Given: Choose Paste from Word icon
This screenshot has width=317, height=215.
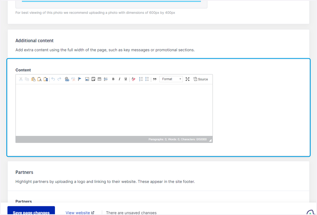Looking at the screenshot, I should click(46, 79).
